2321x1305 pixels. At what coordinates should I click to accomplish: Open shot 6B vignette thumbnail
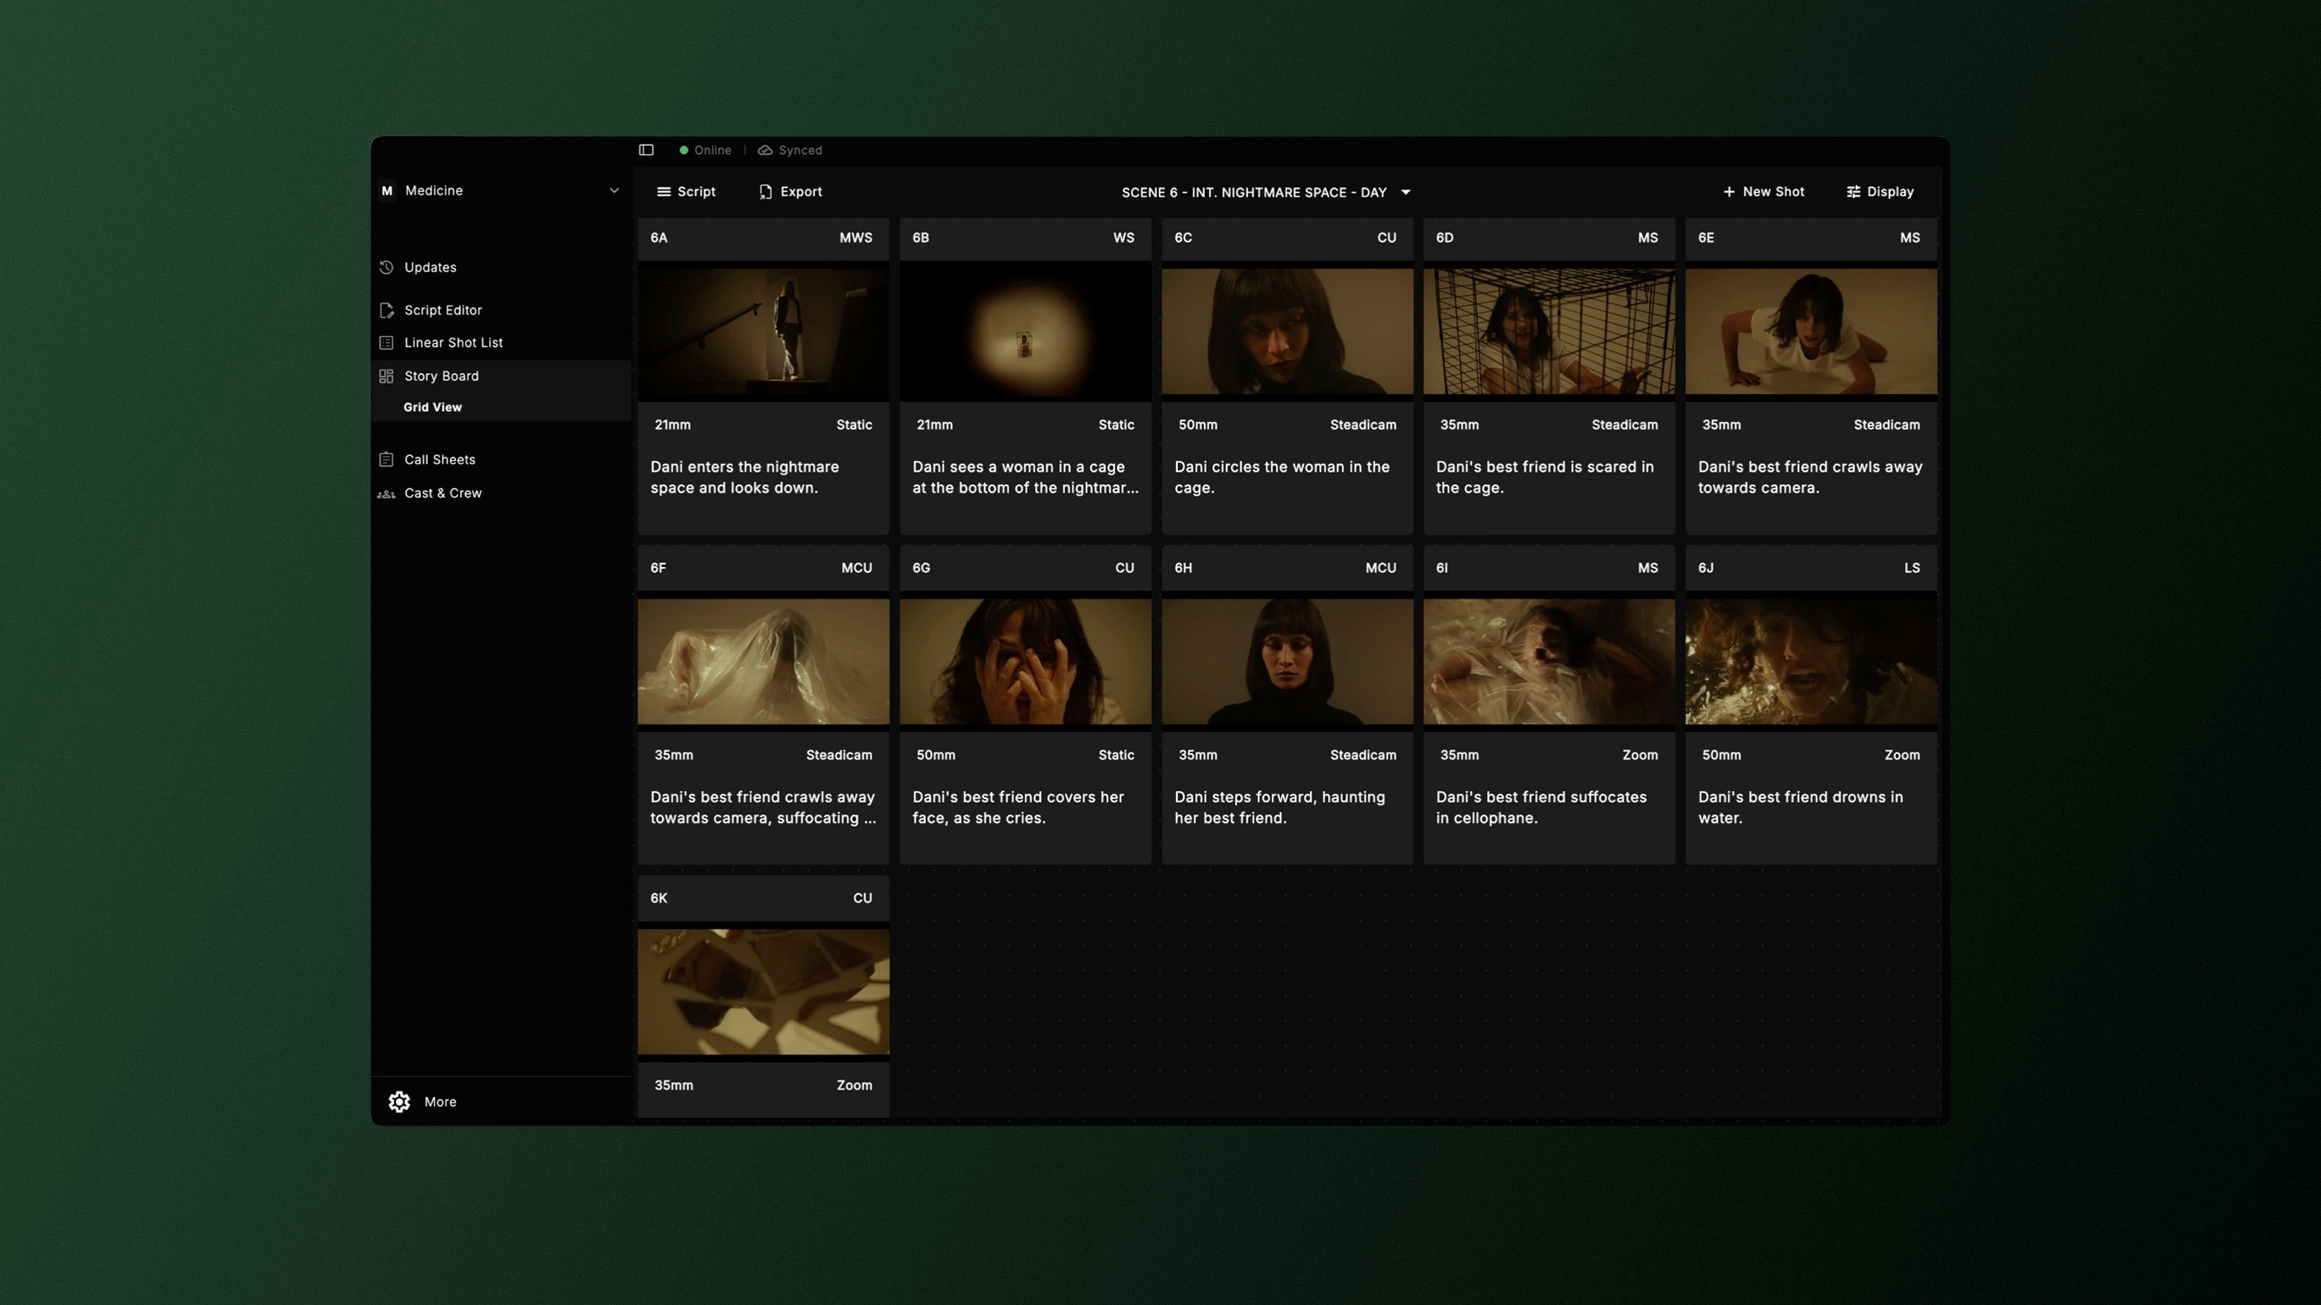tap(1025, 332)
